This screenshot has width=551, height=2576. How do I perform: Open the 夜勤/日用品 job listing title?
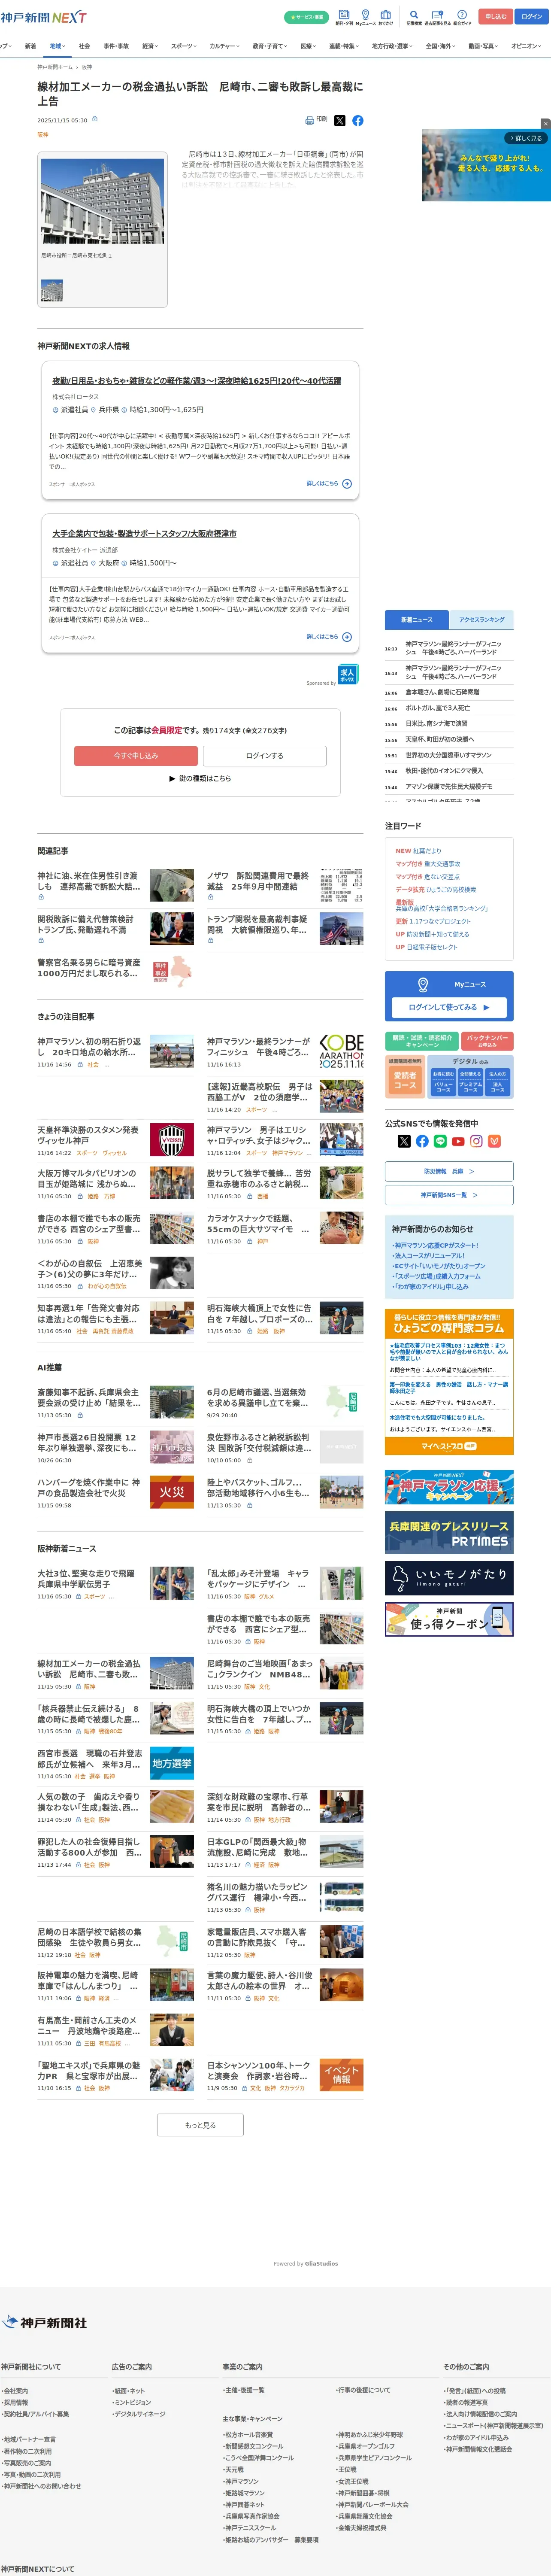[197, 381]
